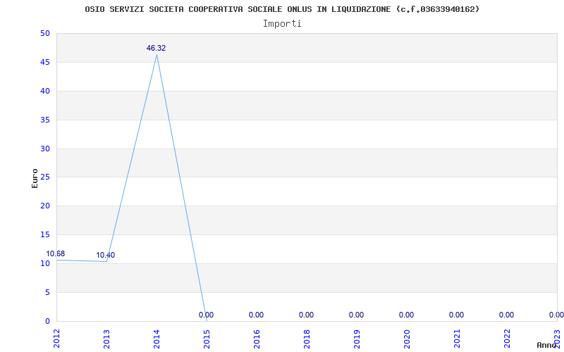564x352 pixels.
Task: Click the 2019 x-axis tick label
Action: coord(357,339)
